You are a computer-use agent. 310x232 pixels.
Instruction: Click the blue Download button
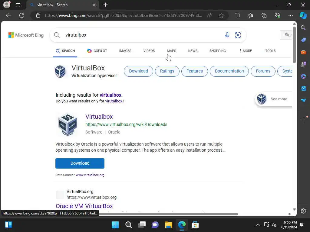80,163
